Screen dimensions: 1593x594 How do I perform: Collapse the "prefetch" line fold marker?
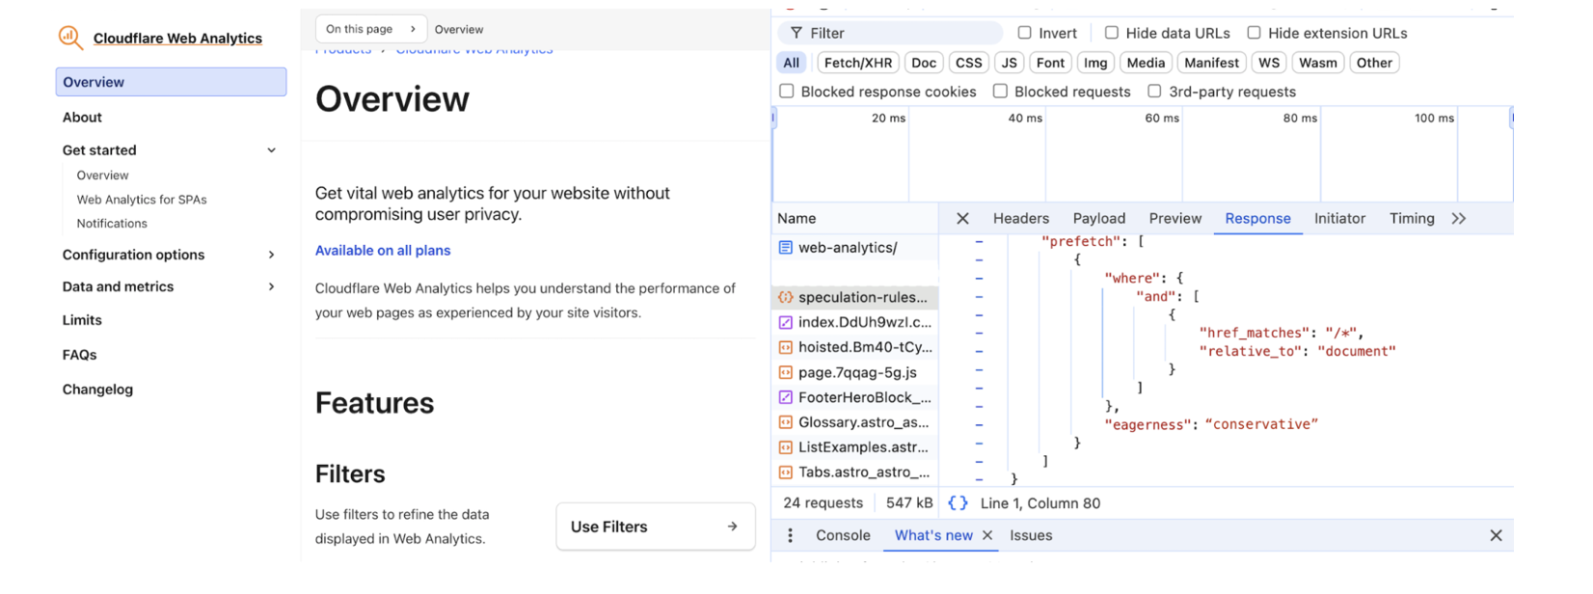click(x=979, y=242)
